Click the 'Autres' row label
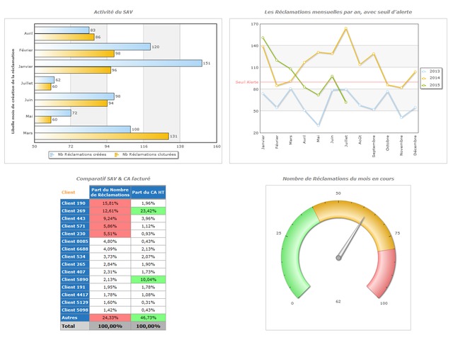 click(74, 317)
